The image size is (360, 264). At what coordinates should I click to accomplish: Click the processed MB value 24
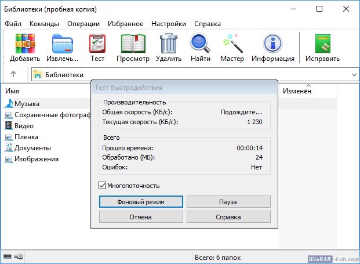(x=259, y=157)
